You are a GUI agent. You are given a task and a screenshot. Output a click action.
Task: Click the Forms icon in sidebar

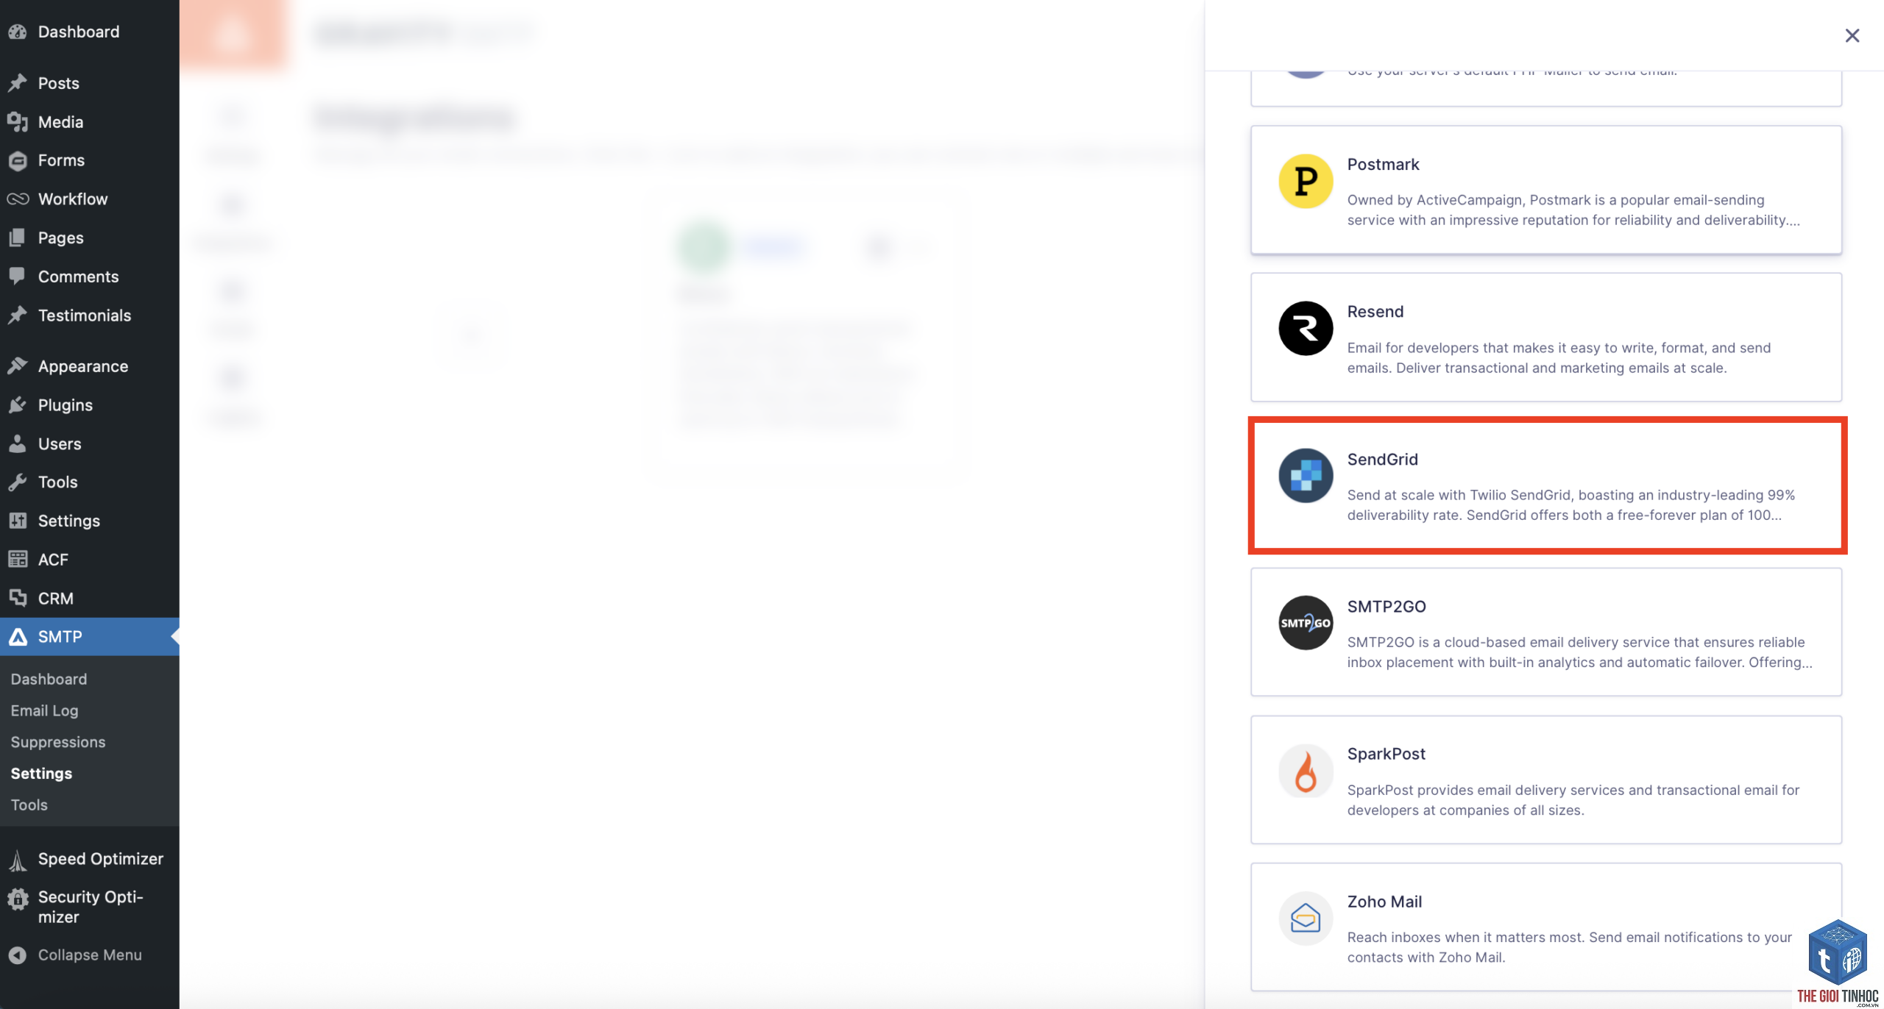[x=18, y=160]
